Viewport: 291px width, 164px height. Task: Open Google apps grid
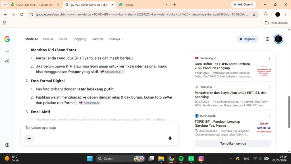(x=267, y=39)
